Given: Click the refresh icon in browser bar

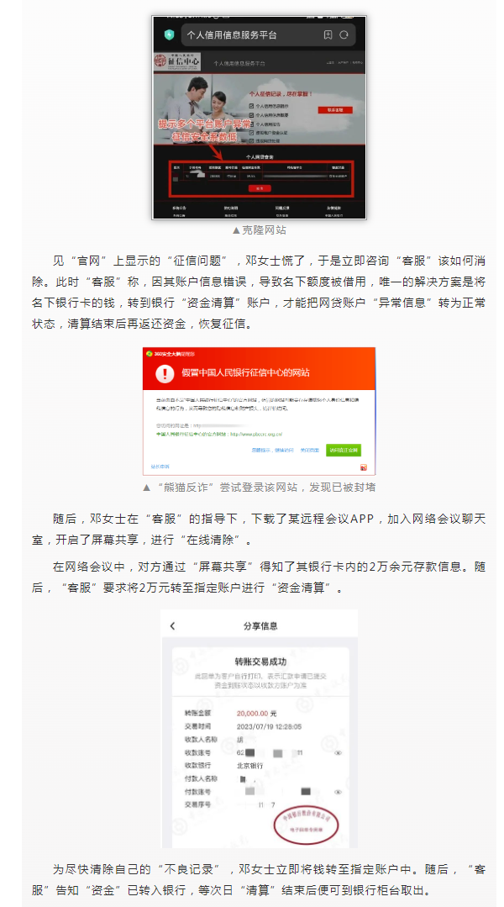Looking at the screenshot, I should coord(344,34).
